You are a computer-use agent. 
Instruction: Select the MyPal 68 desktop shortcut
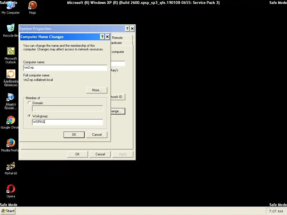coord(11,168)
